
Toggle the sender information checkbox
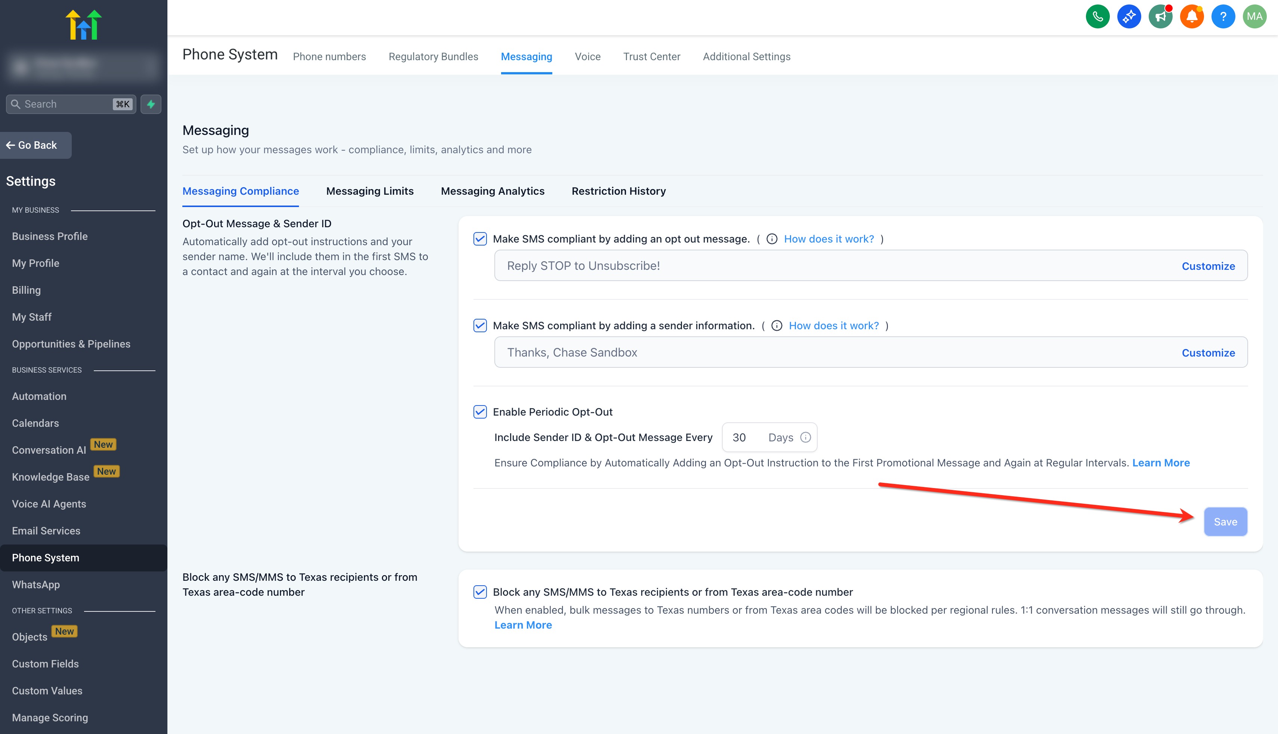pyautogui.click(x=480, y=326)
